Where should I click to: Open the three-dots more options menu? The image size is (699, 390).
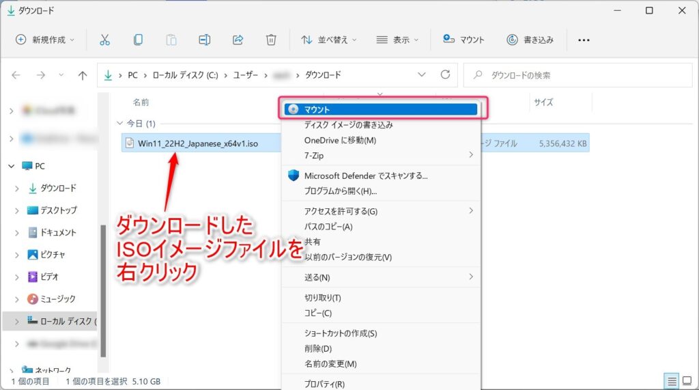click(584, 40)
